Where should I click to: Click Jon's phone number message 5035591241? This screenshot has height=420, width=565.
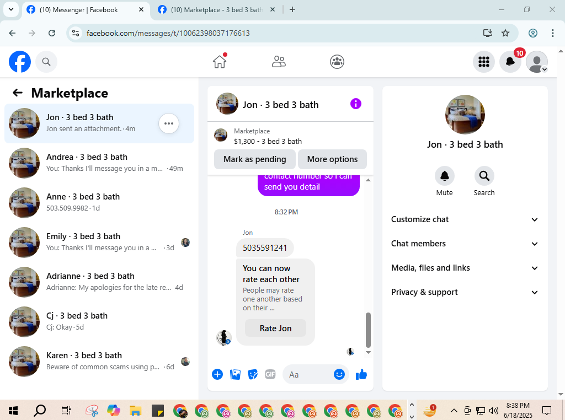[265, 248]
